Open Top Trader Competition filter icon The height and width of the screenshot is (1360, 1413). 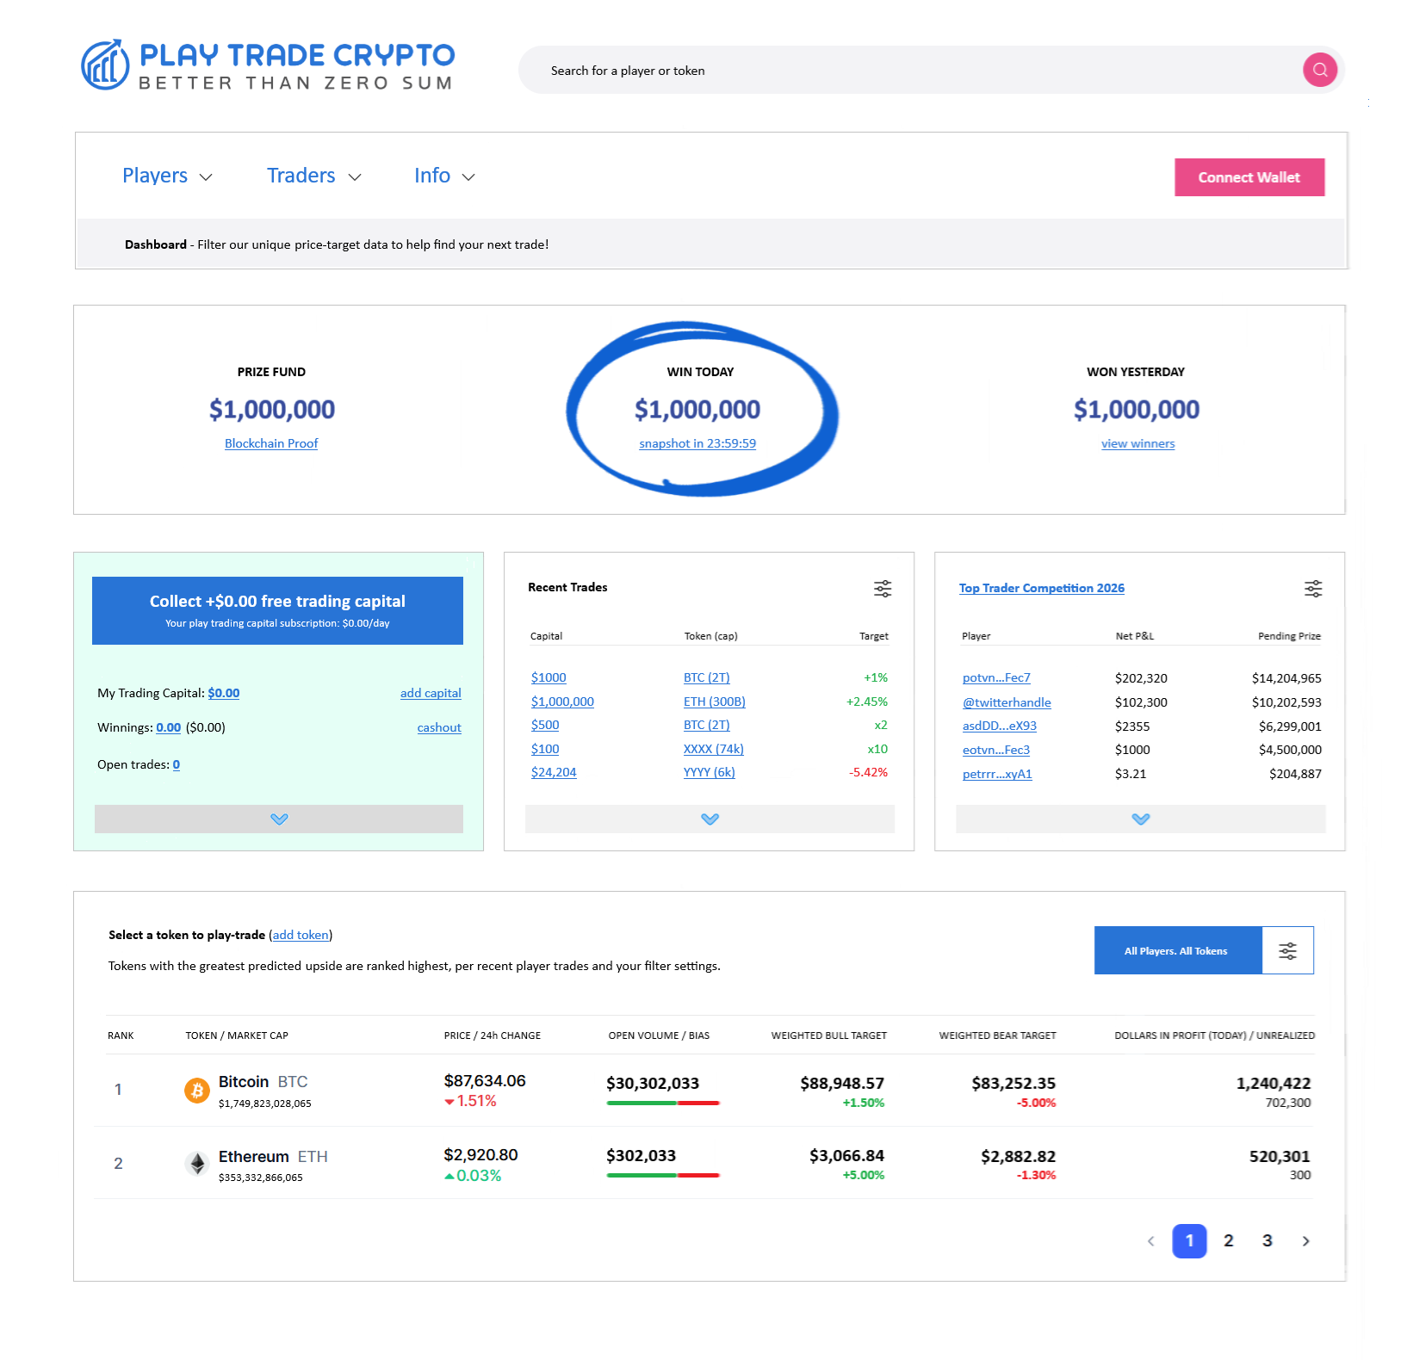pos(1312,589)
